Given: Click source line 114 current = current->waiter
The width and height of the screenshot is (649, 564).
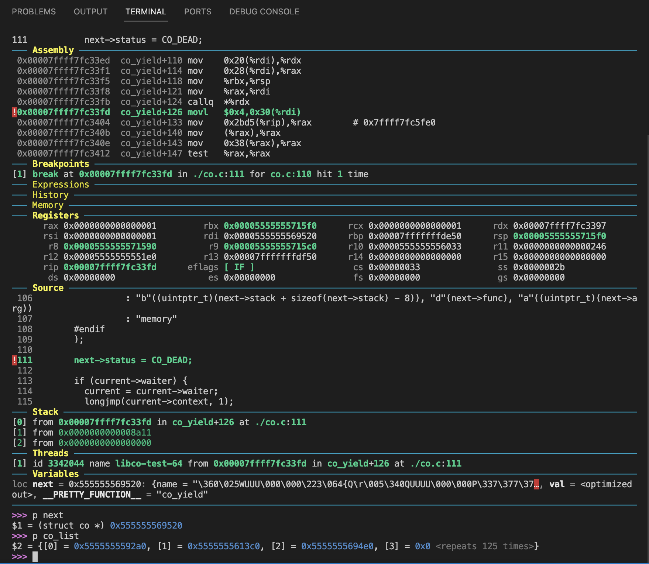Looking at the screenshot, I should [x=151, y=391].
